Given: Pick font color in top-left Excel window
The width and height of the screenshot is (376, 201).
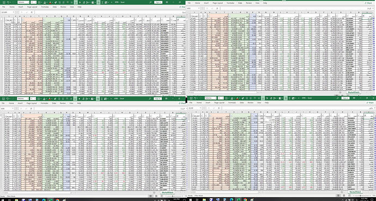Looking at the screenshot, I should click(50, 2).
